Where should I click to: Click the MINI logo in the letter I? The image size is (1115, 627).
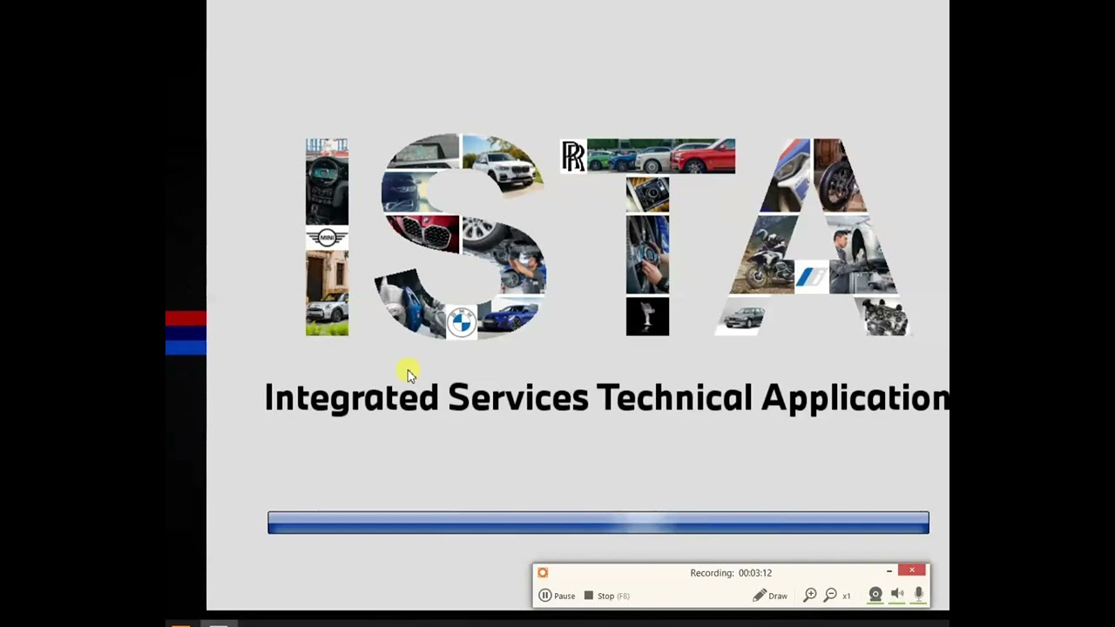tap(327, 238)
